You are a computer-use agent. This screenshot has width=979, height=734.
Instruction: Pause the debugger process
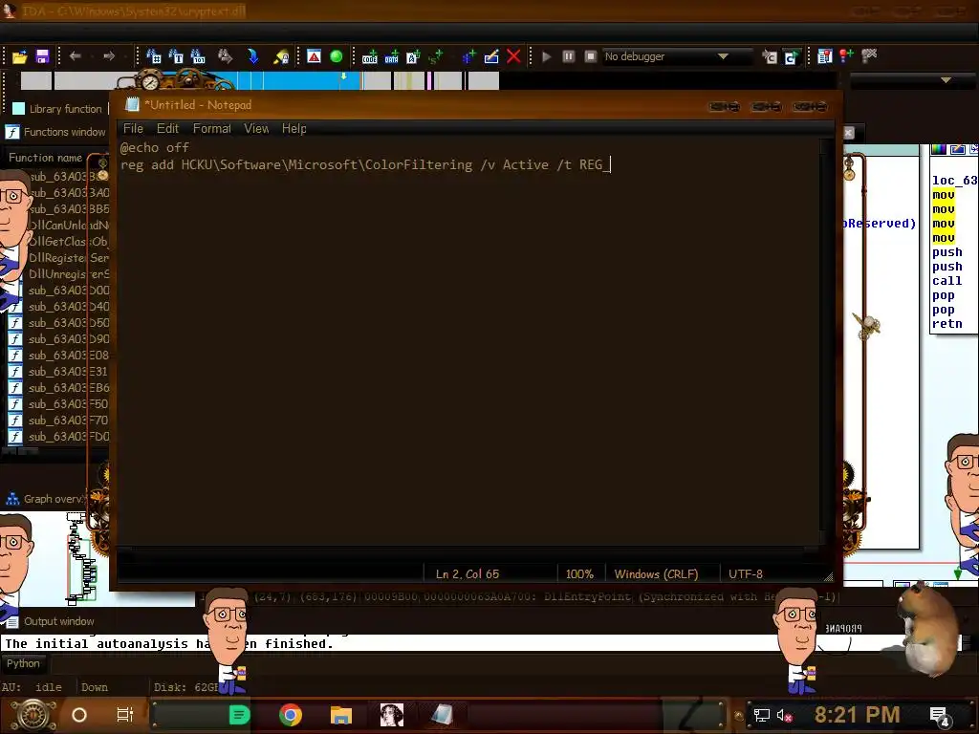(568, 56)
